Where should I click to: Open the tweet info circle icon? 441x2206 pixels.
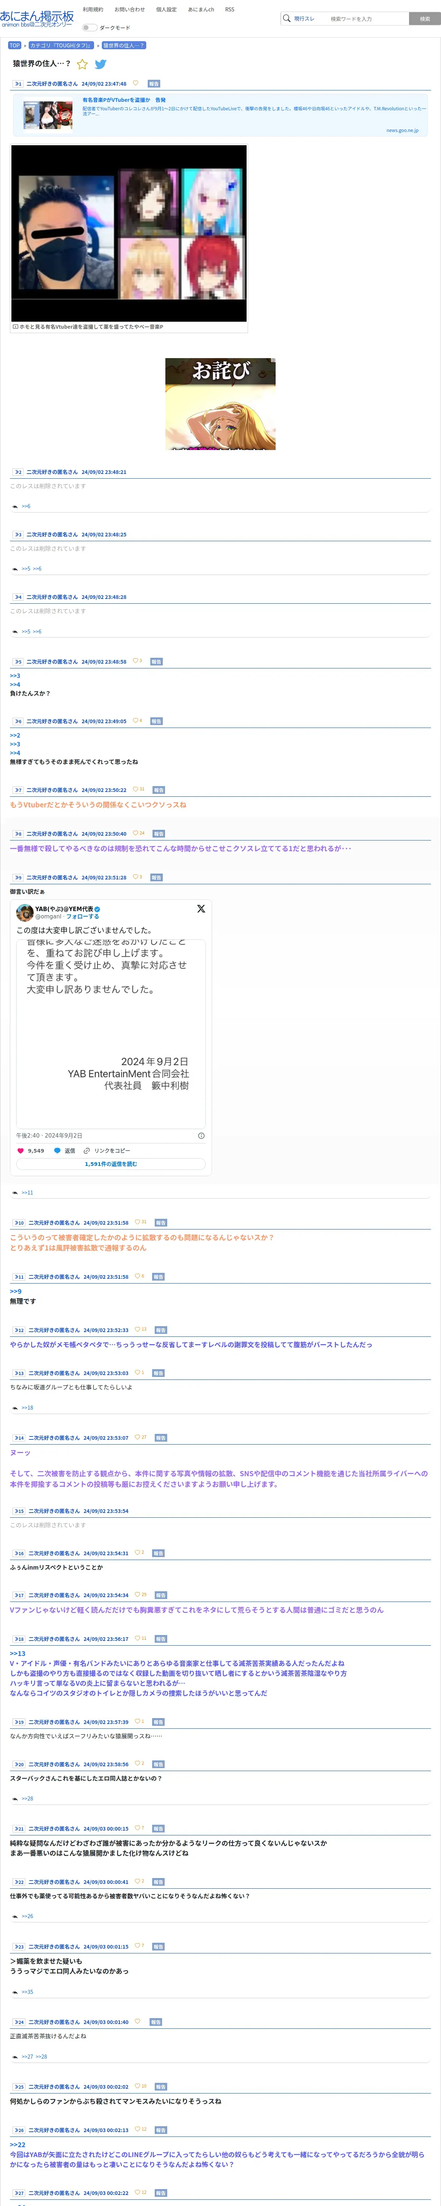[x=201, y=1136]
